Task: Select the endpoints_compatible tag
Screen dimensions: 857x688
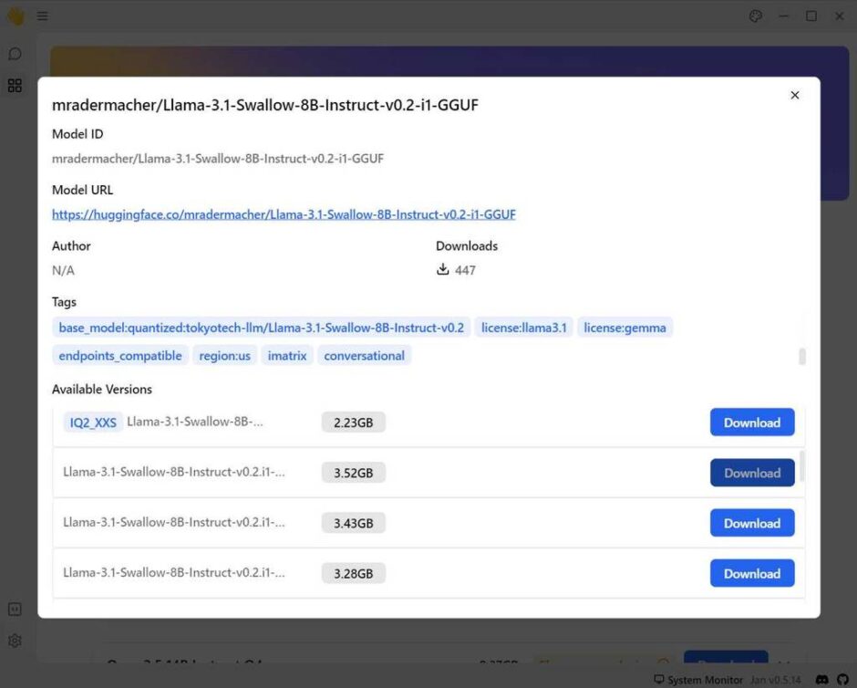Action: (119, 355)
